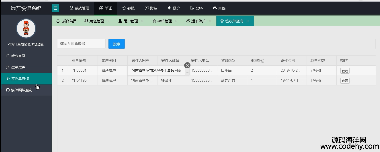Screen dimensions: 380x152
Task: Close the 角色管理 tab
Action: [108, 21]
